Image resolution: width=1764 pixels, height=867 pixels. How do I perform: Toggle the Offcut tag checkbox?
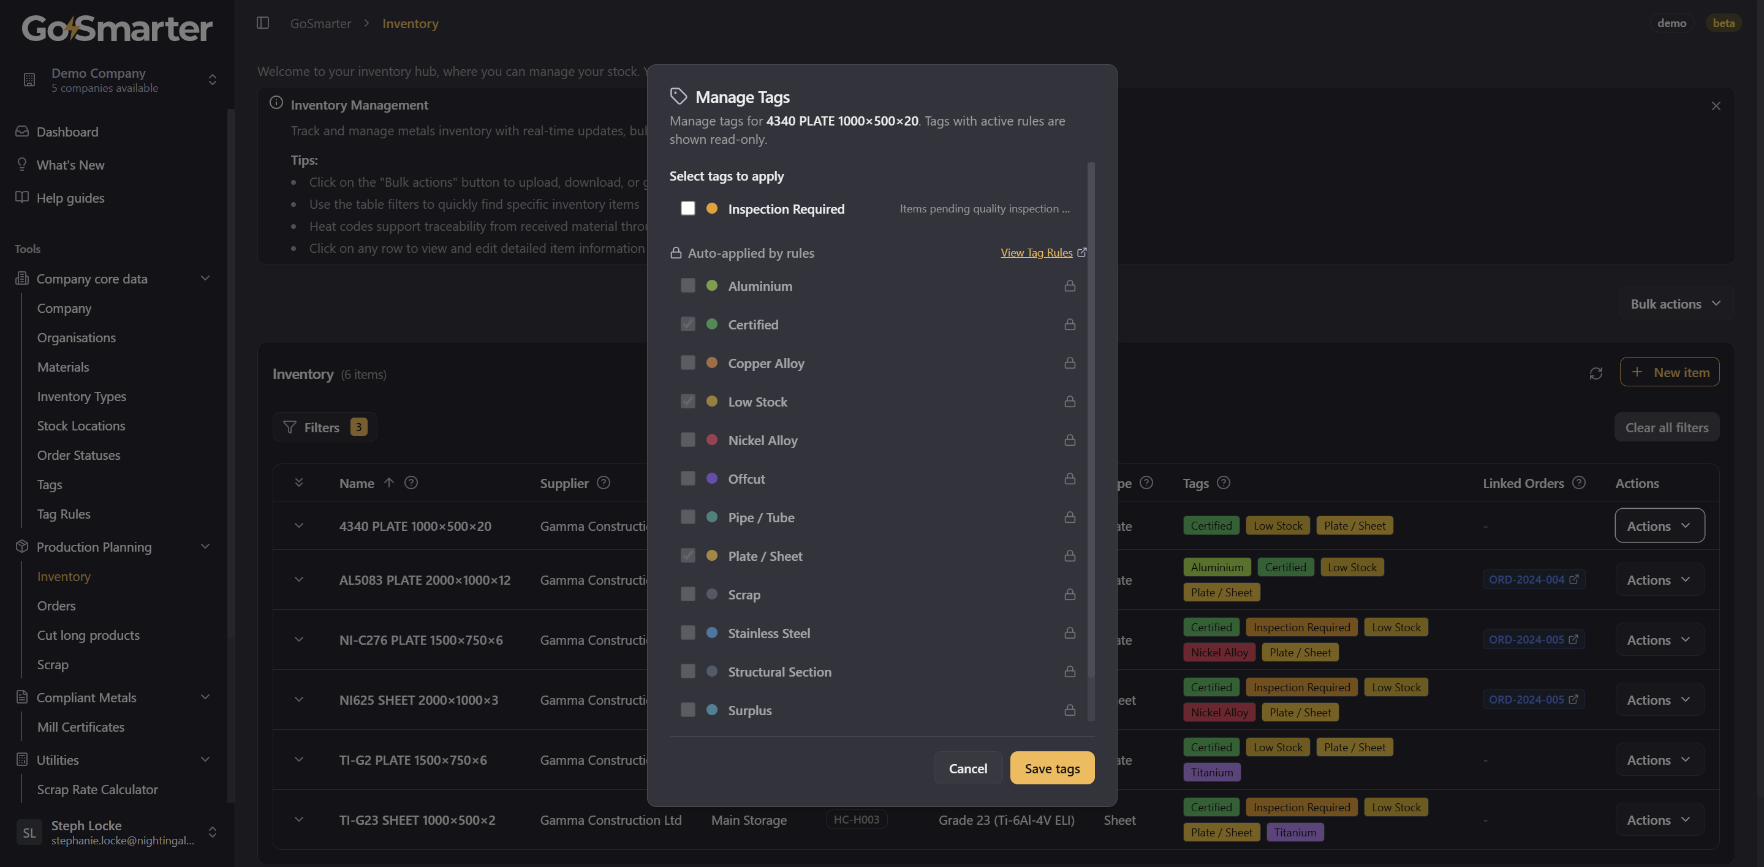pos(688,478)
